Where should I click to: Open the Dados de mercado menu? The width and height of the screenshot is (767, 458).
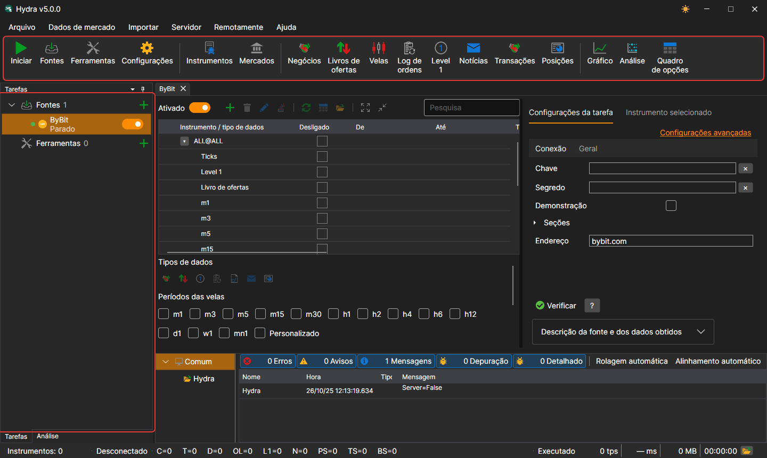tap(81, 27)
